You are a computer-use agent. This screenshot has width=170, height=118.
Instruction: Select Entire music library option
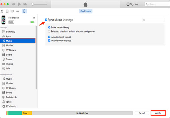(49, 27)
